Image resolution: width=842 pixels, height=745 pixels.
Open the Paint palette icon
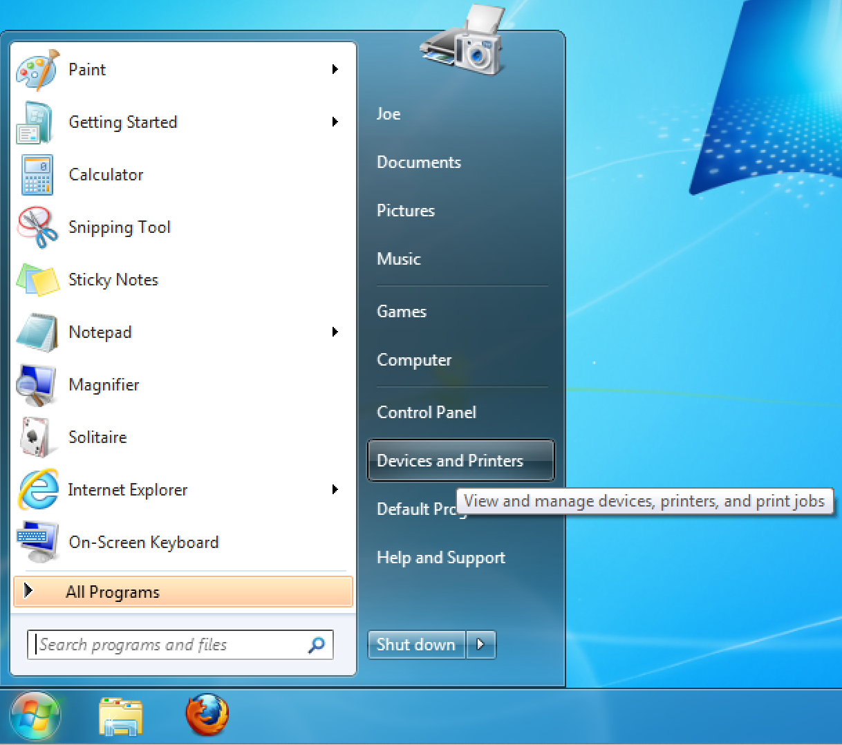pyautogui.click(x=38, y=70)
